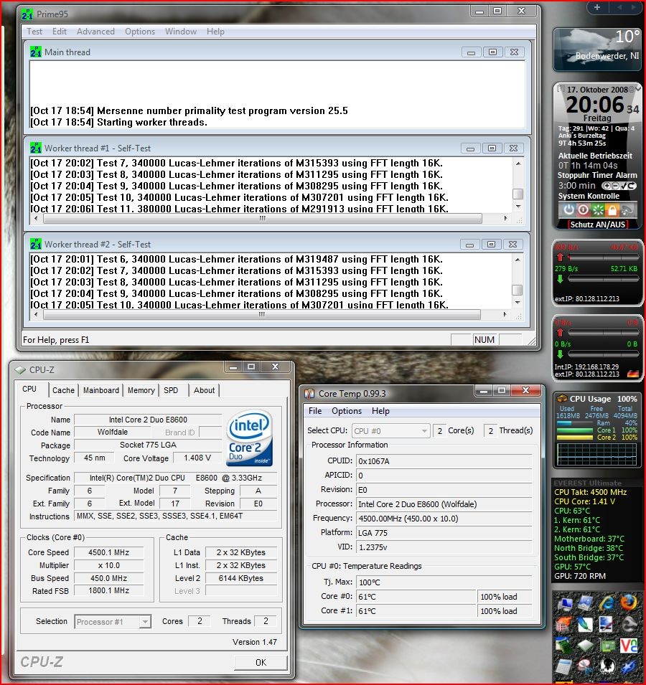This screenshot has height=685, width=646.
Task: Open the blue star icon in launcher
Action: (x=629, y=667)
